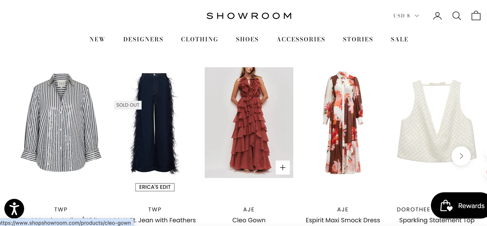Click the accessibility widget icon
This screenshot has height=226, width=487.
[14, 209]
